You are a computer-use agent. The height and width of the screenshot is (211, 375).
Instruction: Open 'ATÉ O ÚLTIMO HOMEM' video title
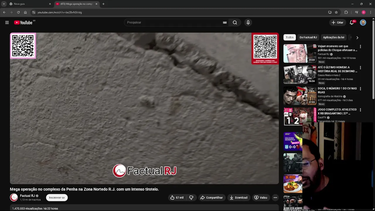click(x=337, y=69)
